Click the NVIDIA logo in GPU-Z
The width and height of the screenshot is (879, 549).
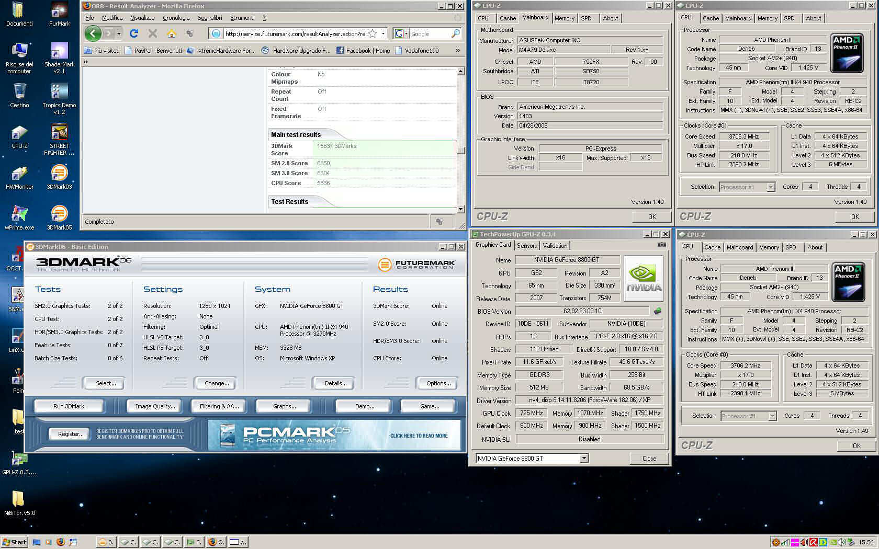644,278
